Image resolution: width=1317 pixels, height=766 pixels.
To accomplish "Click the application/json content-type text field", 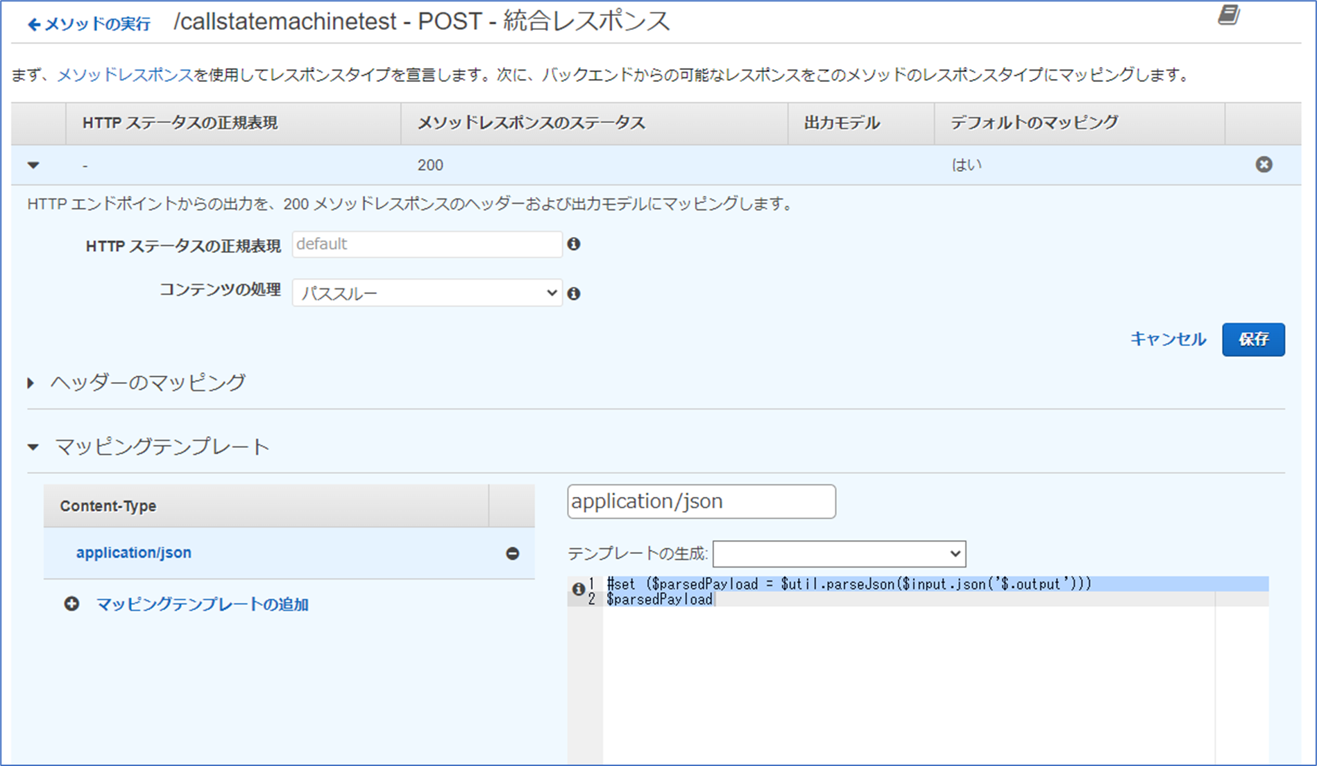I will point(701,500).
